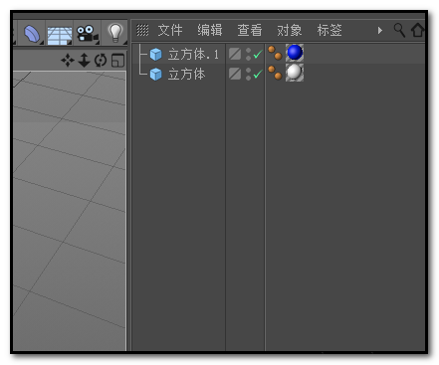Click the Object Manager search magnifier icon
Viewport: 439px width, 365px height.
399,30
